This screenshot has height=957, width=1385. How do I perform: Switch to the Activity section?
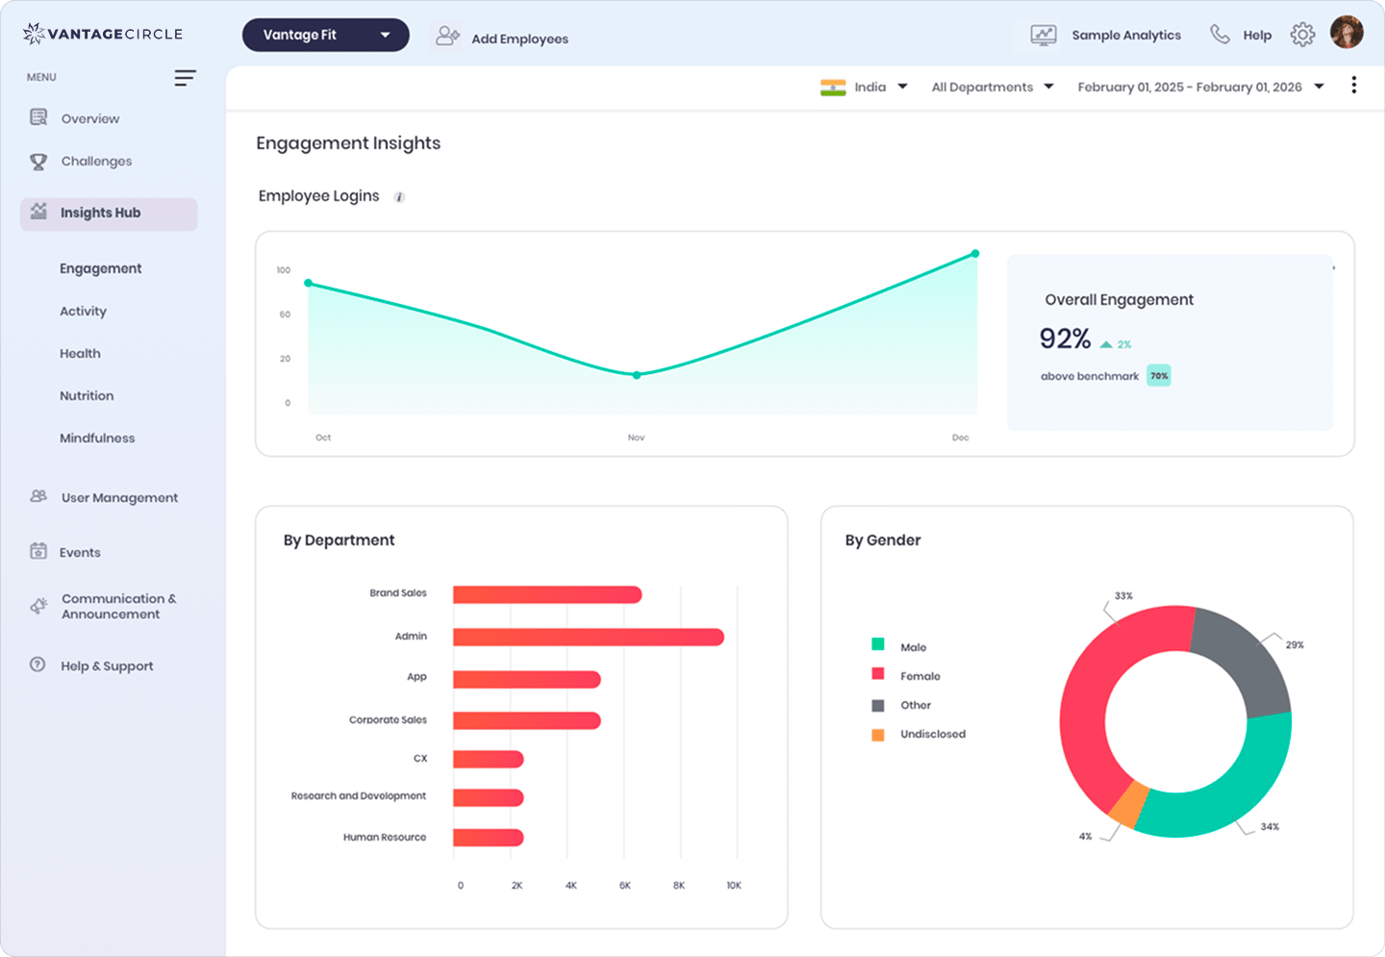coord(83,311)
